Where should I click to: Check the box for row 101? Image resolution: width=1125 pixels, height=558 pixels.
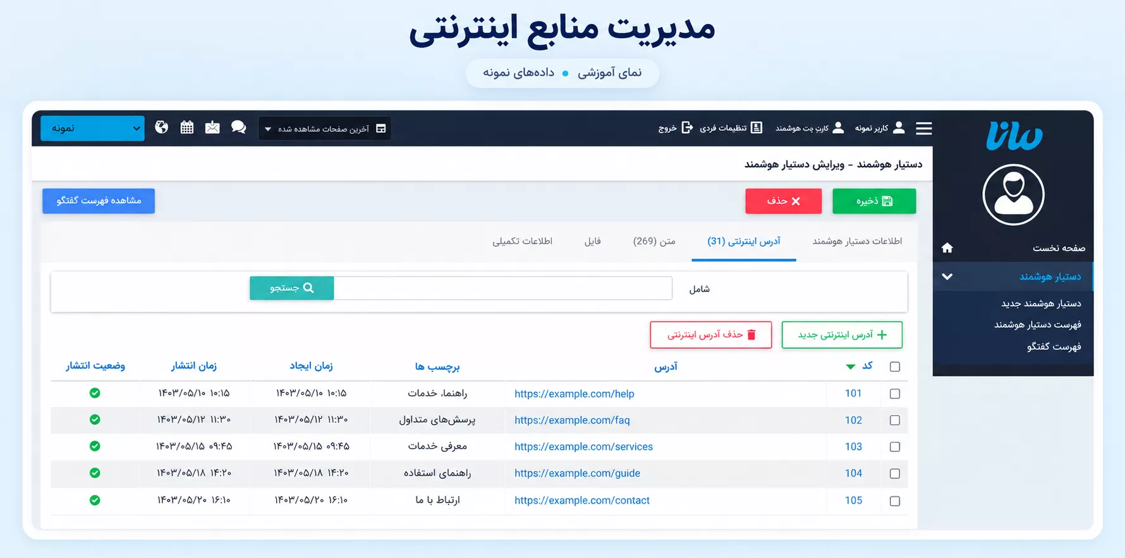[895, 394]
